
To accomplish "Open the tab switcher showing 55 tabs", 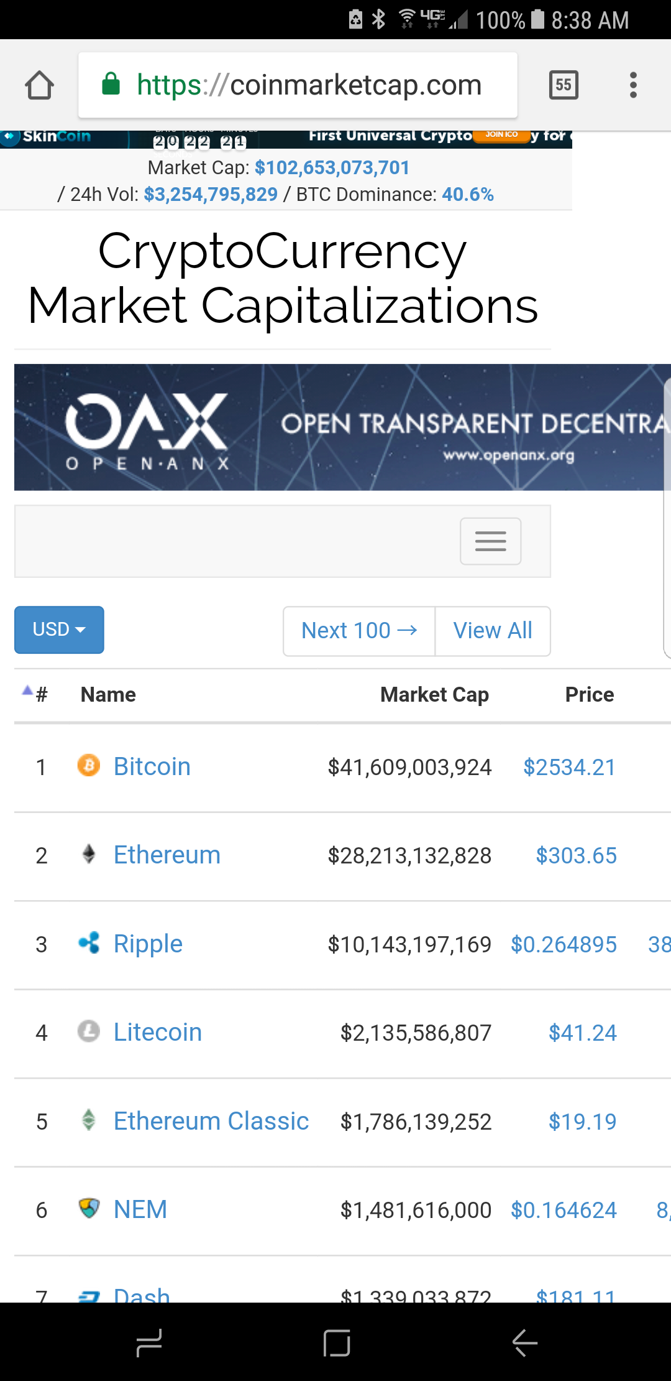I will (x=564, y=85).
